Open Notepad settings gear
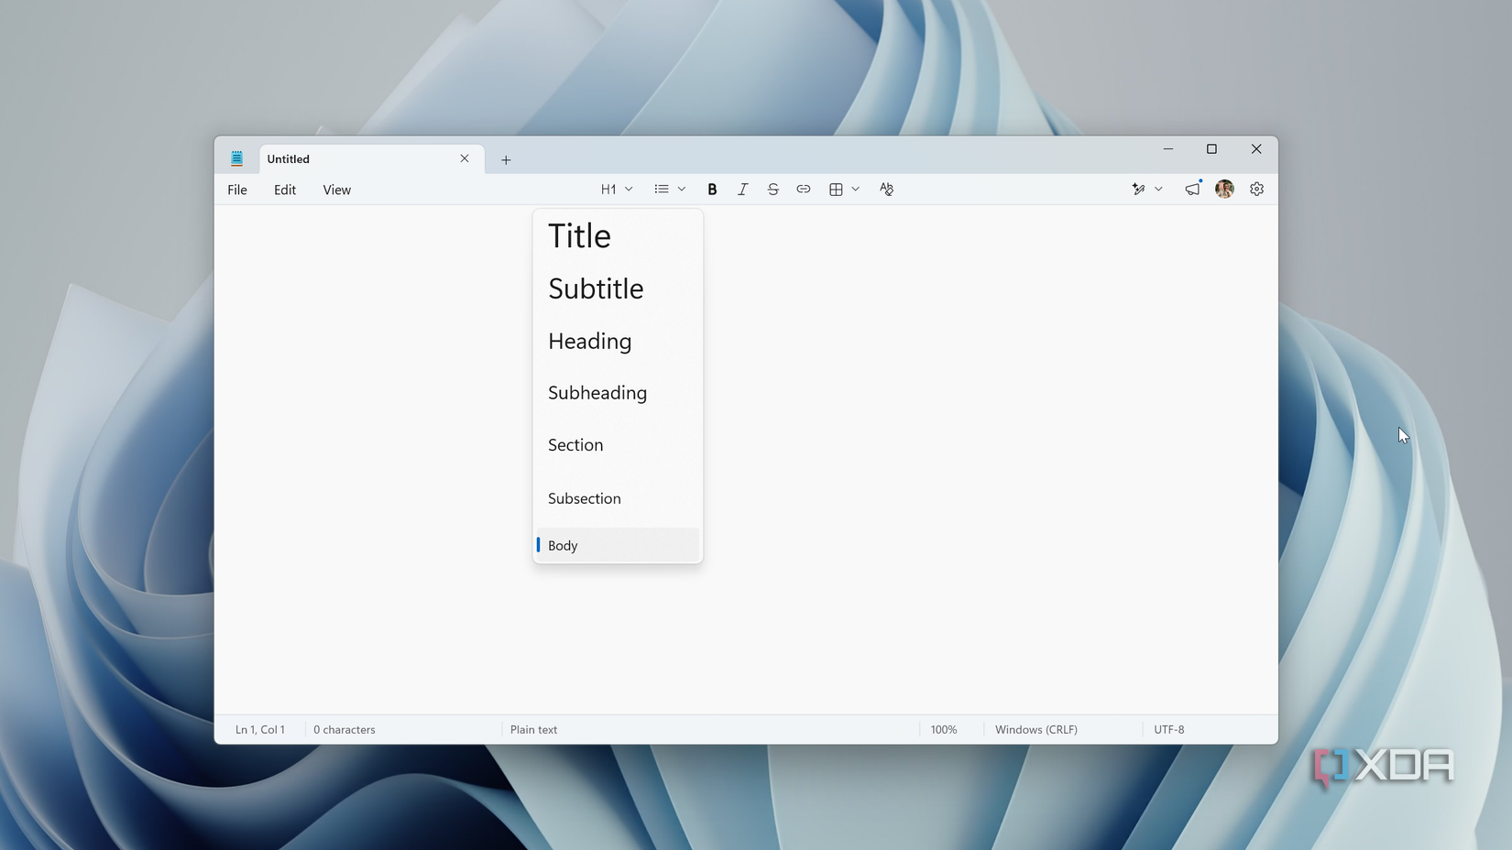 click(x=1256, y=190)
